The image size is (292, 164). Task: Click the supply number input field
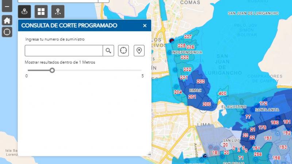[x=64, y=51]
